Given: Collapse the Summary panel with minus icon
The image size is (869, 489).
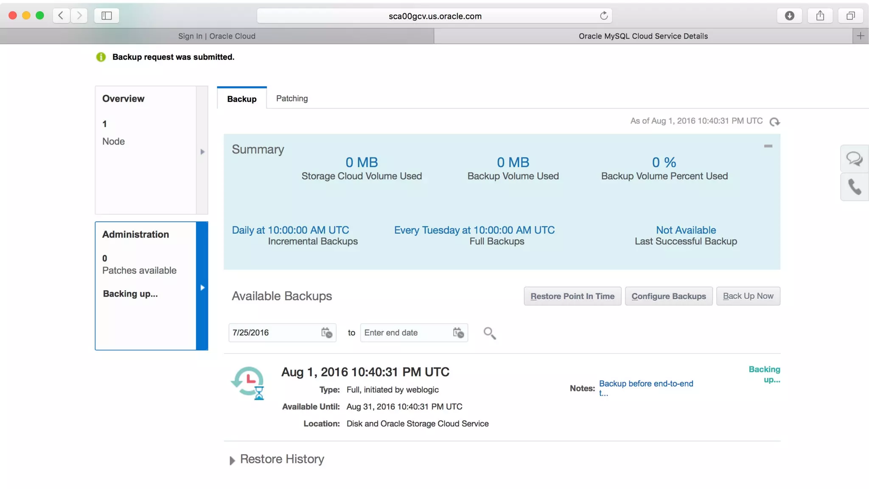Looking at the screenshot, I should 768,146.
